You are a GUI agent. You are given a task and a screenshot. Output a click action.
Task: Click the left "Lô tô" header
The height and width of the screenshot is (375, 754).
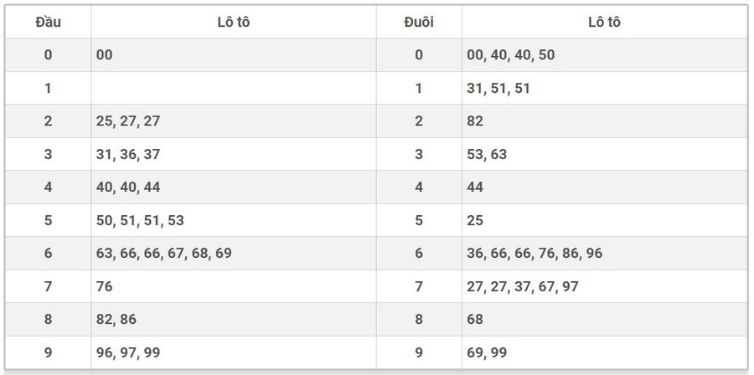[233, 22]
